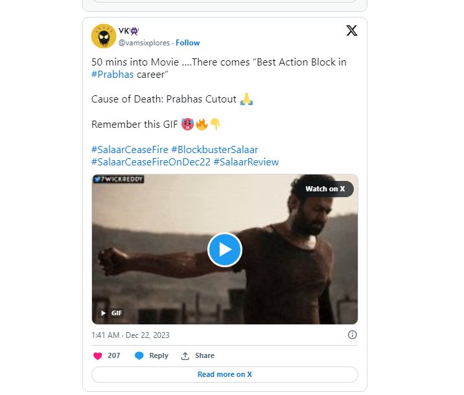464x395 pixels.
Task: Click the X logo icon
Action: pyautogui.click(x=352, y=30)
